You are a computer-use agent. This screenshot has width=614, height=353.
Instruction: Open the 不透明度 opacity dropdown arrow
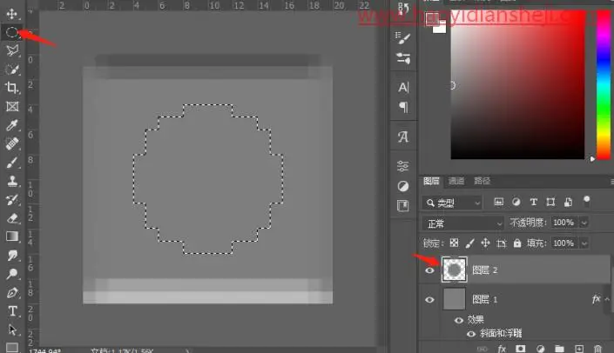(x=584, y=223)
